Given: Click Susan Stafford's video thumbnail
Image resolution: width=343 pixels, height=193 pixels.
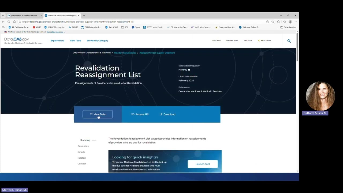Looking at the screenshot, I should [x=320, y=96].
